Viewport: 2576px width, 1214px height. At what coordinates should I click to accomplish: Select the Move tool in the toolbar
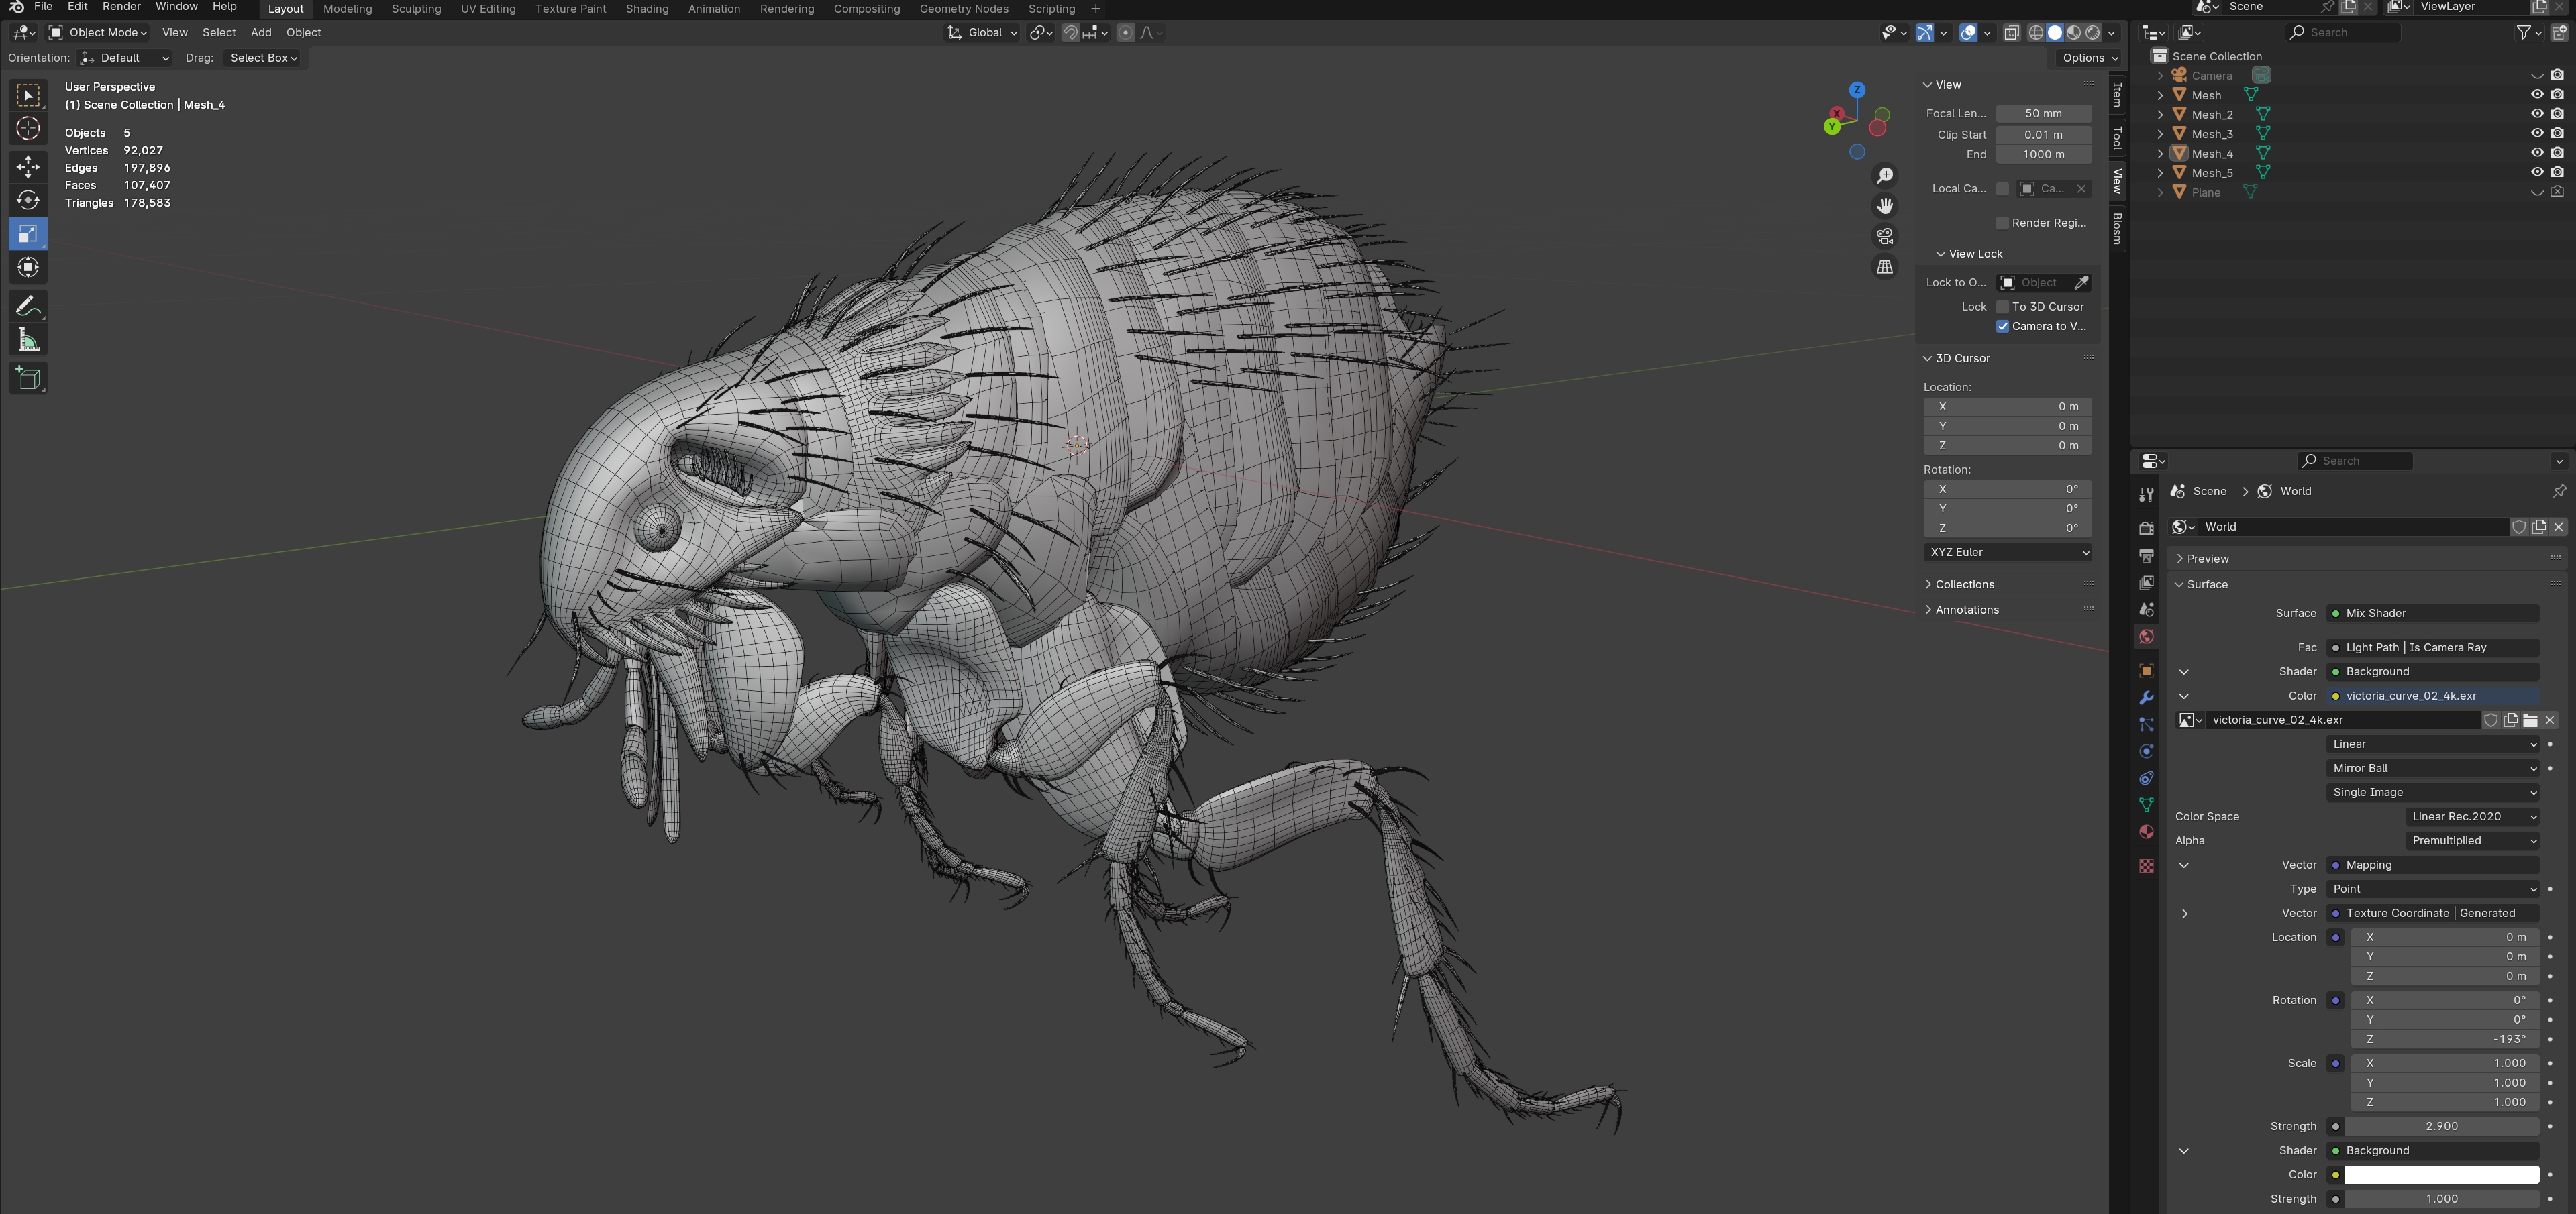click(28, 167)
